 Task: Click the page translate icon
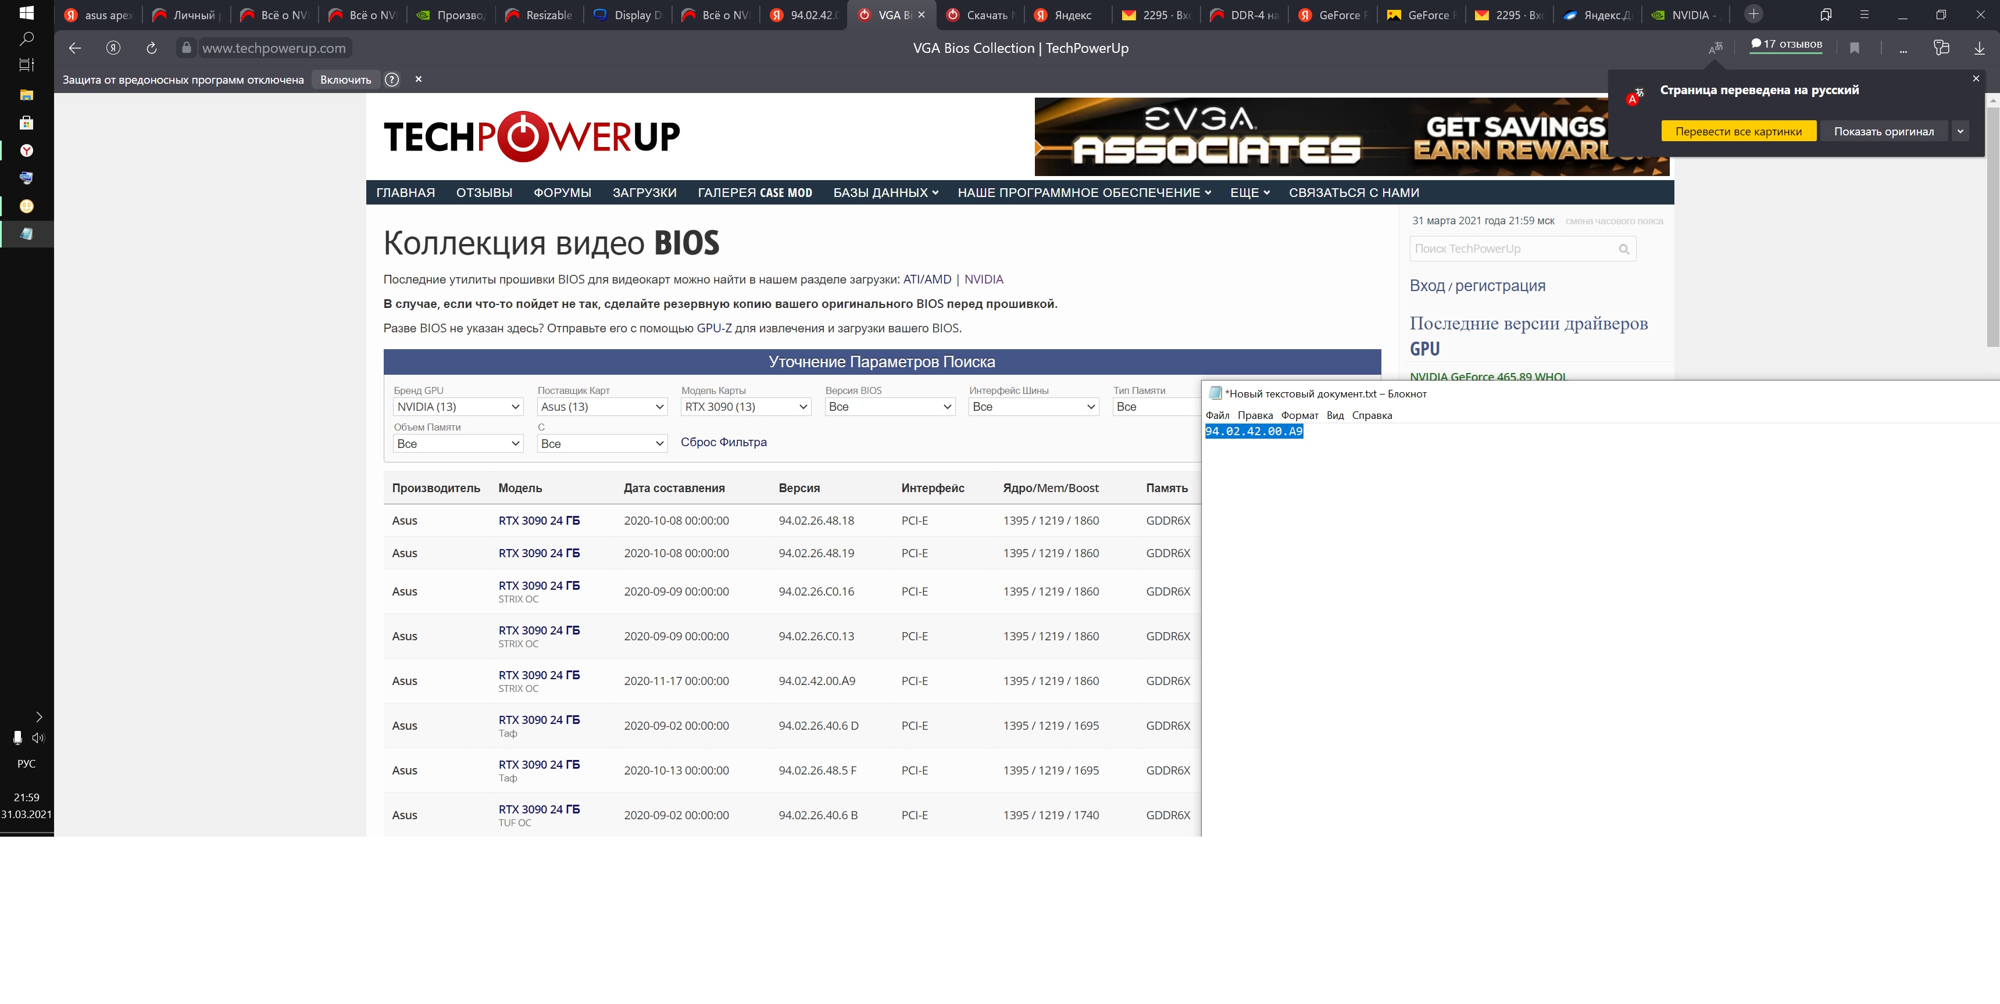(x=1715, y=48)
